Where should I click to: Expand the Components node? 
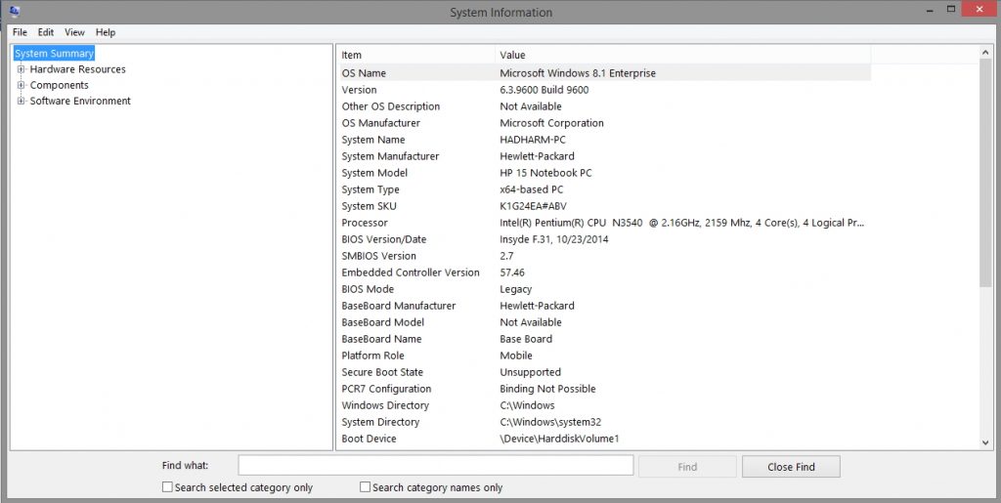[22, 85]
